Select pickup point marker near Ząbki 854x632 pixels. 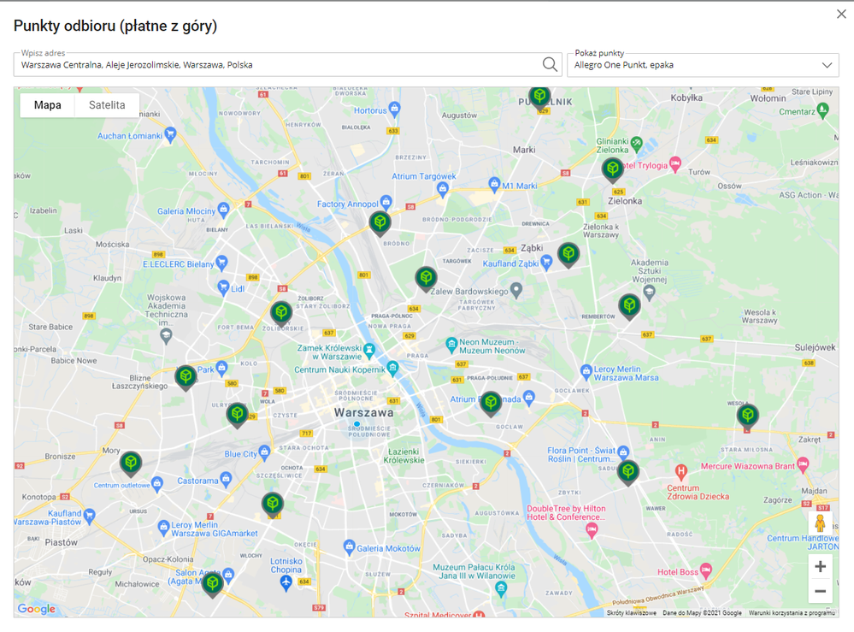pyautogui.click(x=568, y=255)
